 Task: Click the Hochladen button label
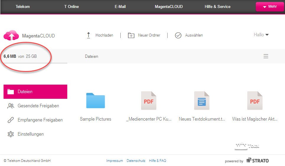tap(104, 35)
